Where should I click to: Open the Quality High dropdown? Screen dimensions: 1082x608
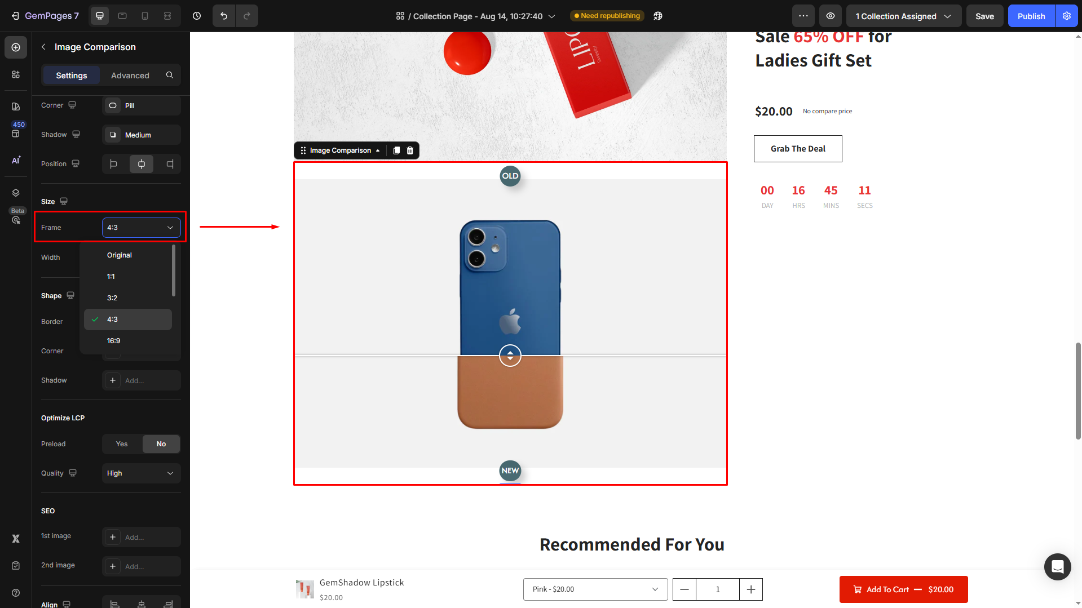141,473
